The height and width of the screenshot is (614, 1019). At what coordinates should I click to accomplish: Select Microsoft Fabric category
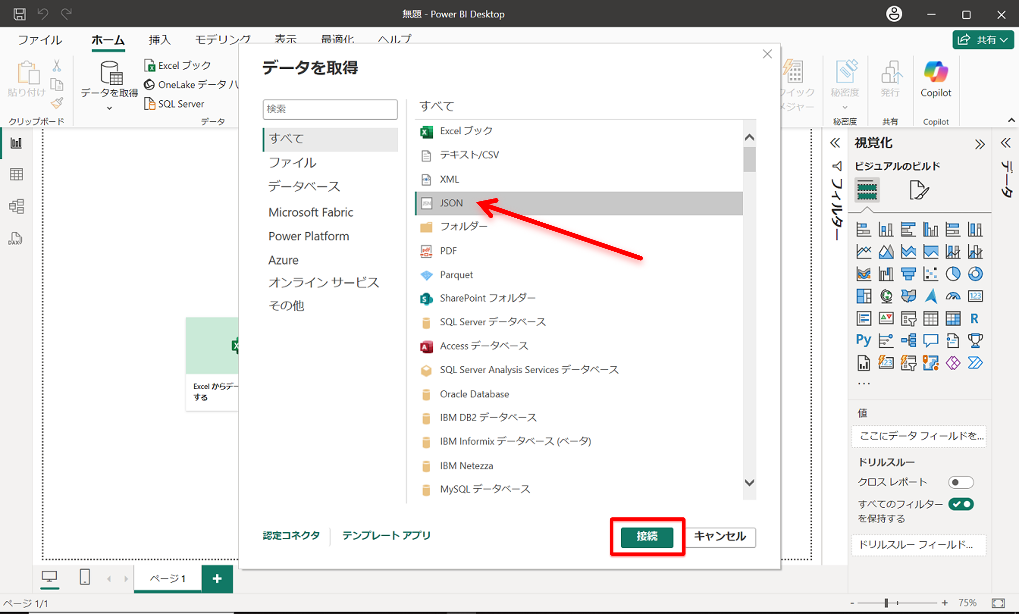[x=311, y=212]
